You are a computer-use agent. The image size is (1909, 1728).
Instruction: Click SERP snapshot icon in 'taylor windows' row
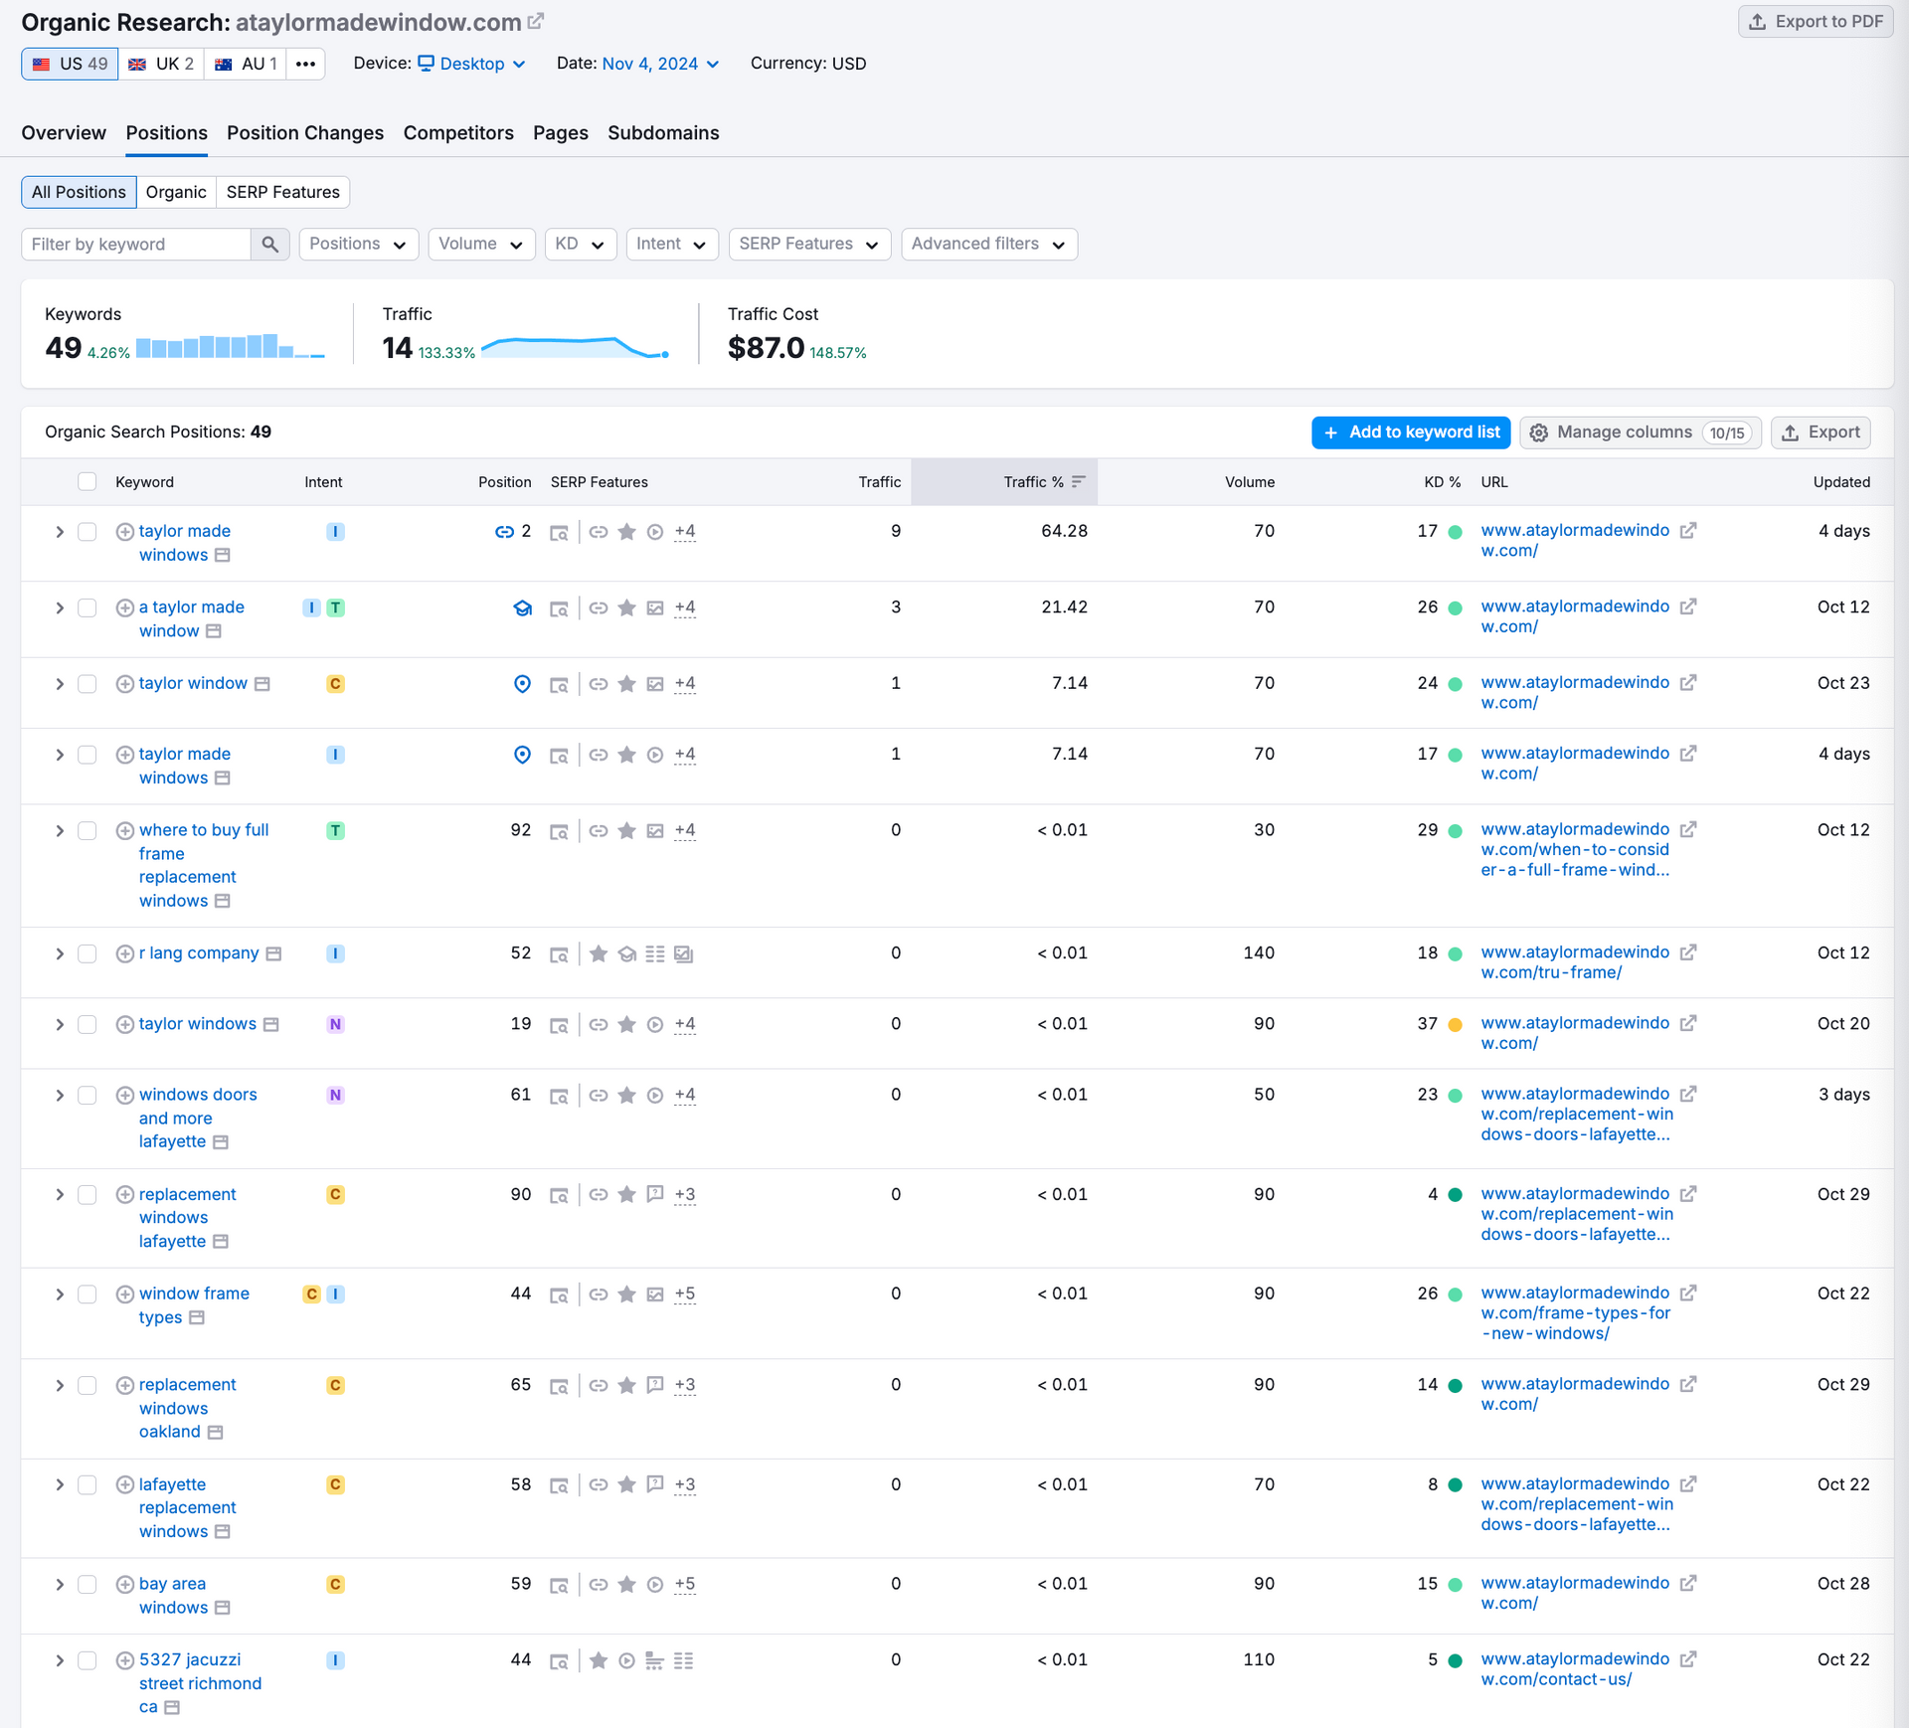(x=560, y=1025)
